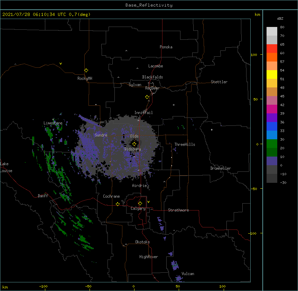The height and width of the screenshot is (291, 298).
Task: Click the Sundre label
Action: [101, 135]
